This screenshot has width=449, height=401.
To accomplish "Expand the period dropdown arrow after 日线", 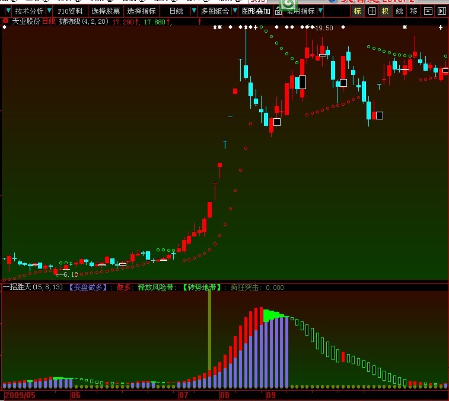I will coord(194,11).
